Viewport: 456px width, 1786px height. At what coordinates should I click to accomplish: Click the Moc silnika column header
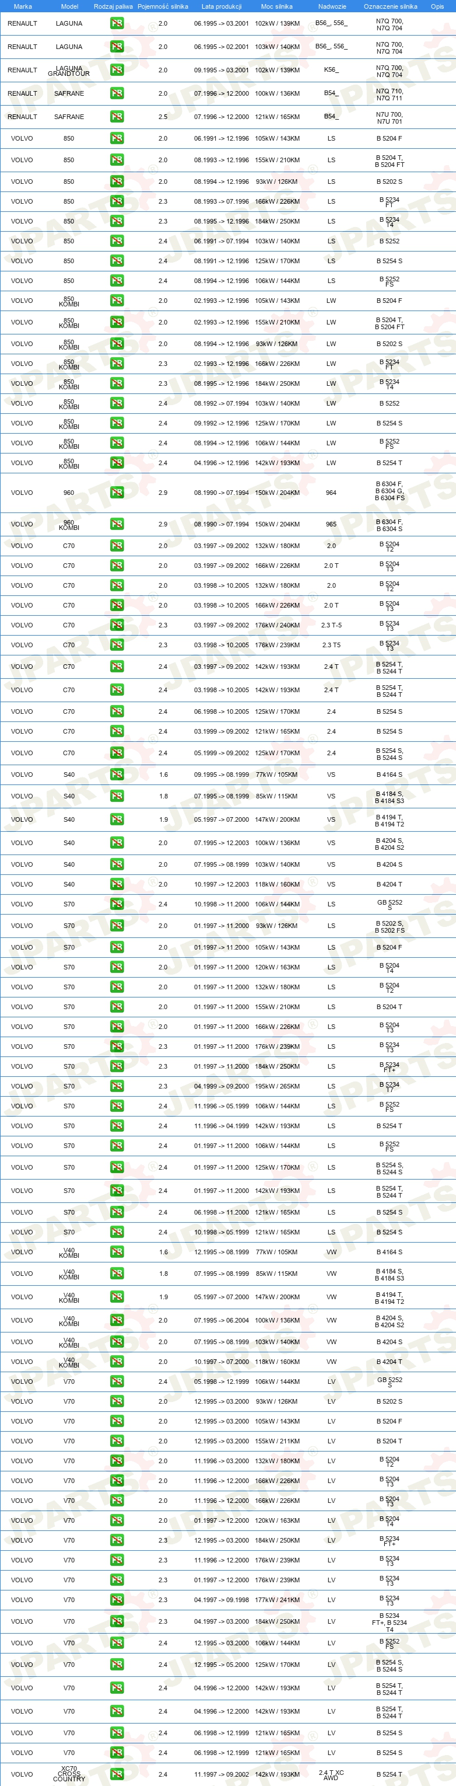pyautogui.click(x=276, y=6)
